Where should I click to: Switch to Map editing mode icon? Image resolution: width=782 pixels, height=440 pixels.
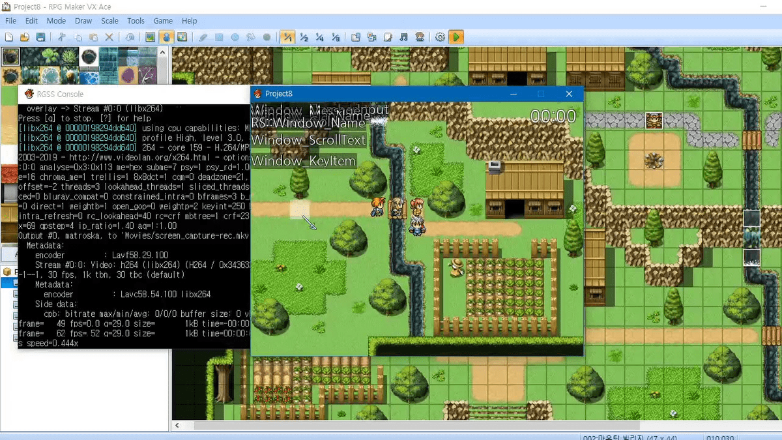(151, 37)
